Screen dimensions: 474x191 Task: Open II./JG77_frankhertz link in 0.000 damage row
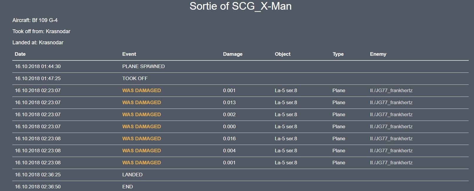[x=391, y=126]
